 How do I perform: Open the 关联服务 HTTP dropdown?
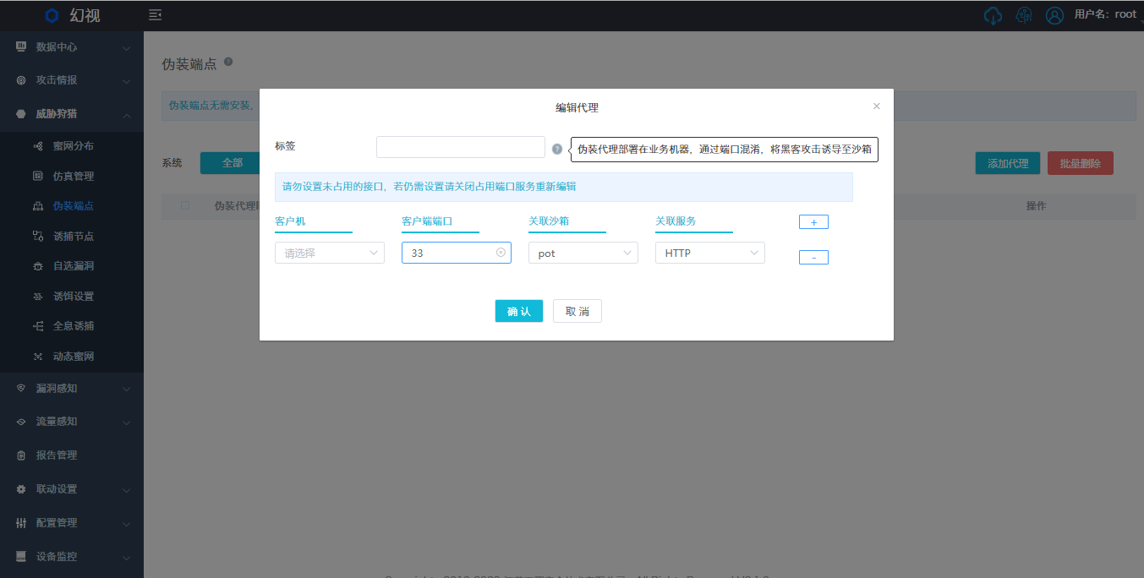[x=710, y=253]
